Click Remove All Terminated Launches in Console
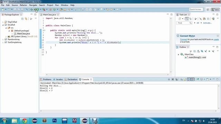This screenshot has height=124, width=221. (x=176, y=80)
